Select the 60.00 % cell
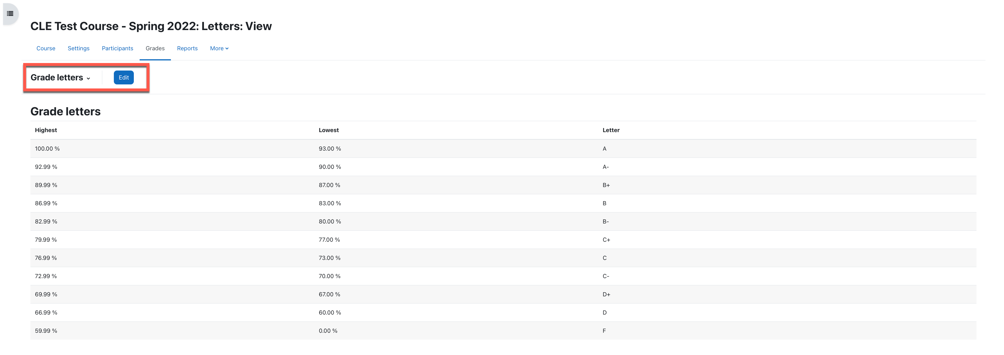Screen dimensions: 1004x355 tap(330, 313)
